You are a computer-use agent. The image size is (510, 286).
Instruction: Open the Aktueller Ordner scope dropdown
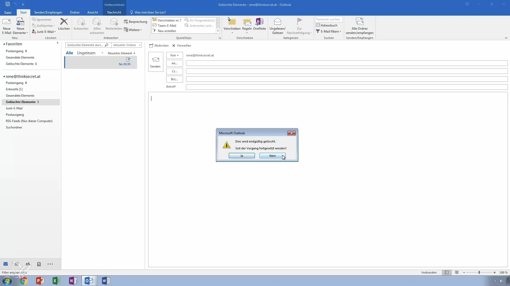pos(126,45)
